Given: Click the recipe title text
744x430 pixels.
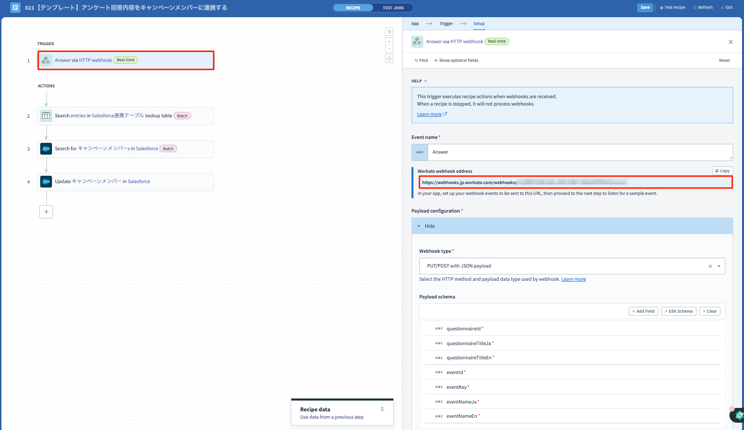Looking at the screenshot, I should tap(126, 8).
